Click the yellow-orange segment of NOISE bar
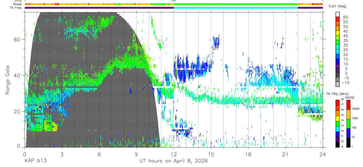Image resolution: width=363 pixels, height=167 pixels. (349, 114)
